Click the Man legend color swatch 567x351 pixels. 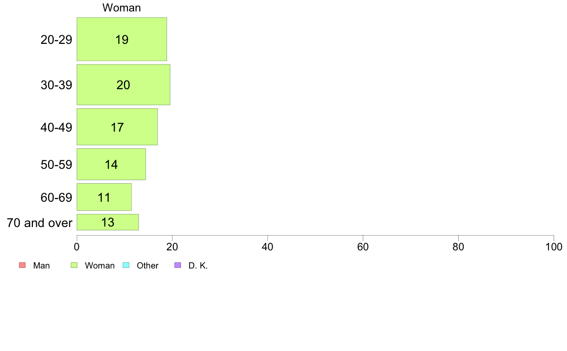point(22,265)
